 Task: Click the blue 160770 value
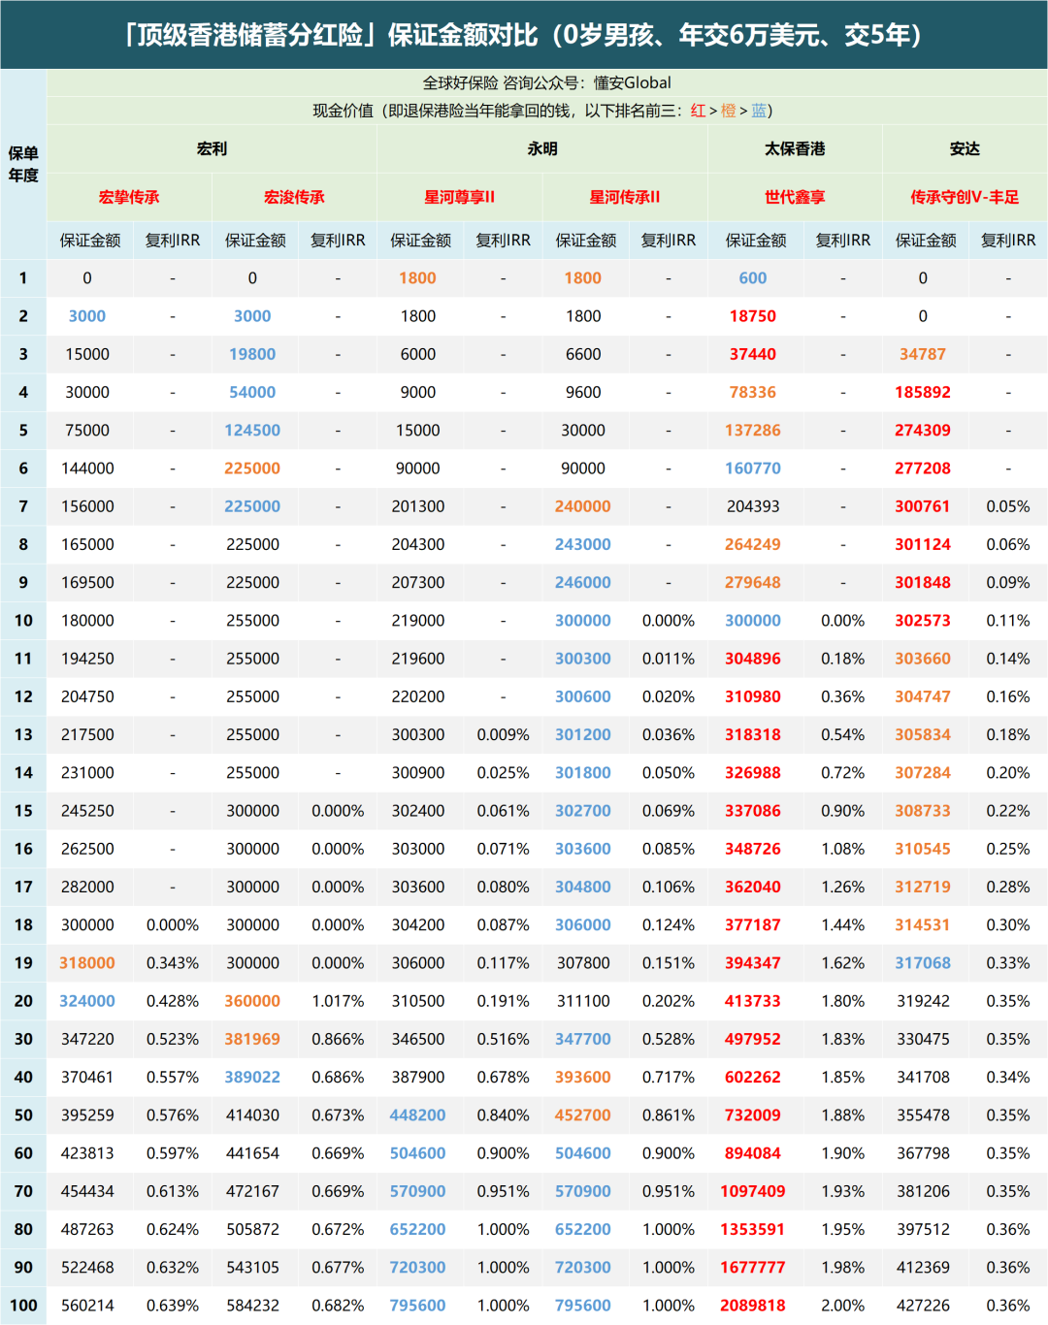[753, 469]
